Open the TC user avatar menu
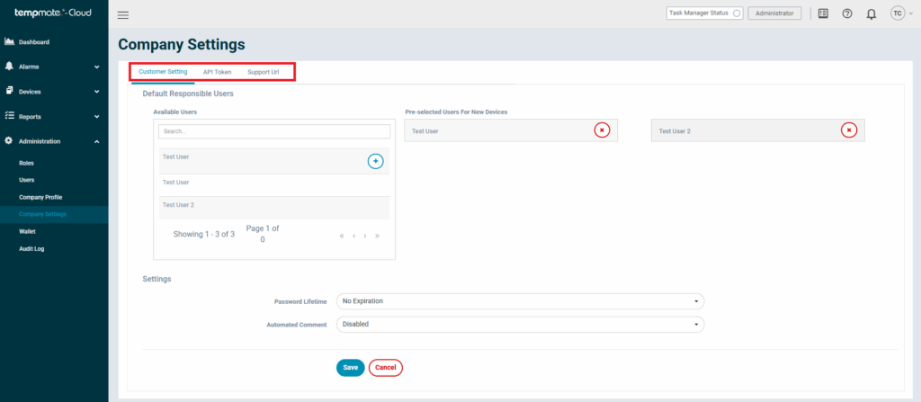Image resolution: width=921 pixels, height=402 pixels. [x=901, y=13]
